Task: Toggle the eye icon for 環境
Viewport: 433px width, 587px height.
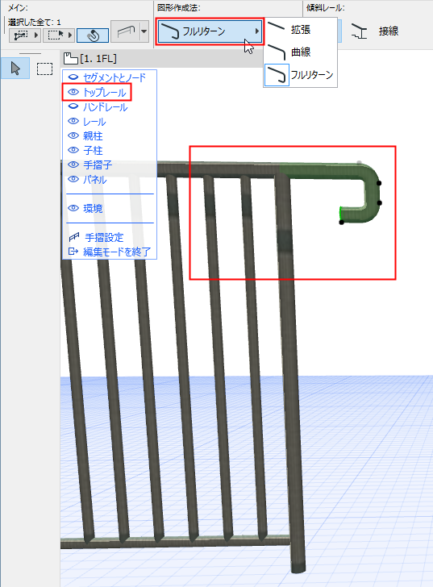Action: 73,208
